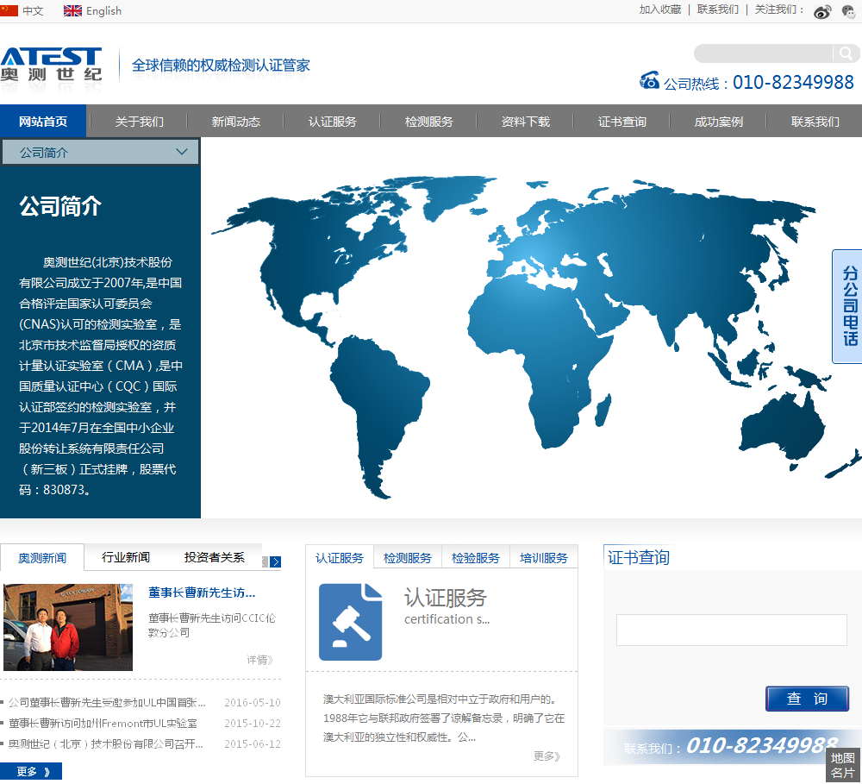This screenshot has width=862, height=784.
Task: Click 更多》 in service panel
Action: tap(547, 756)
